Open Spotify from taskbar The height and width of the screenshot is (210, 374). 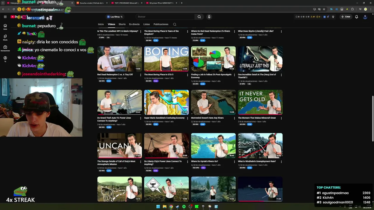point(184,206)
